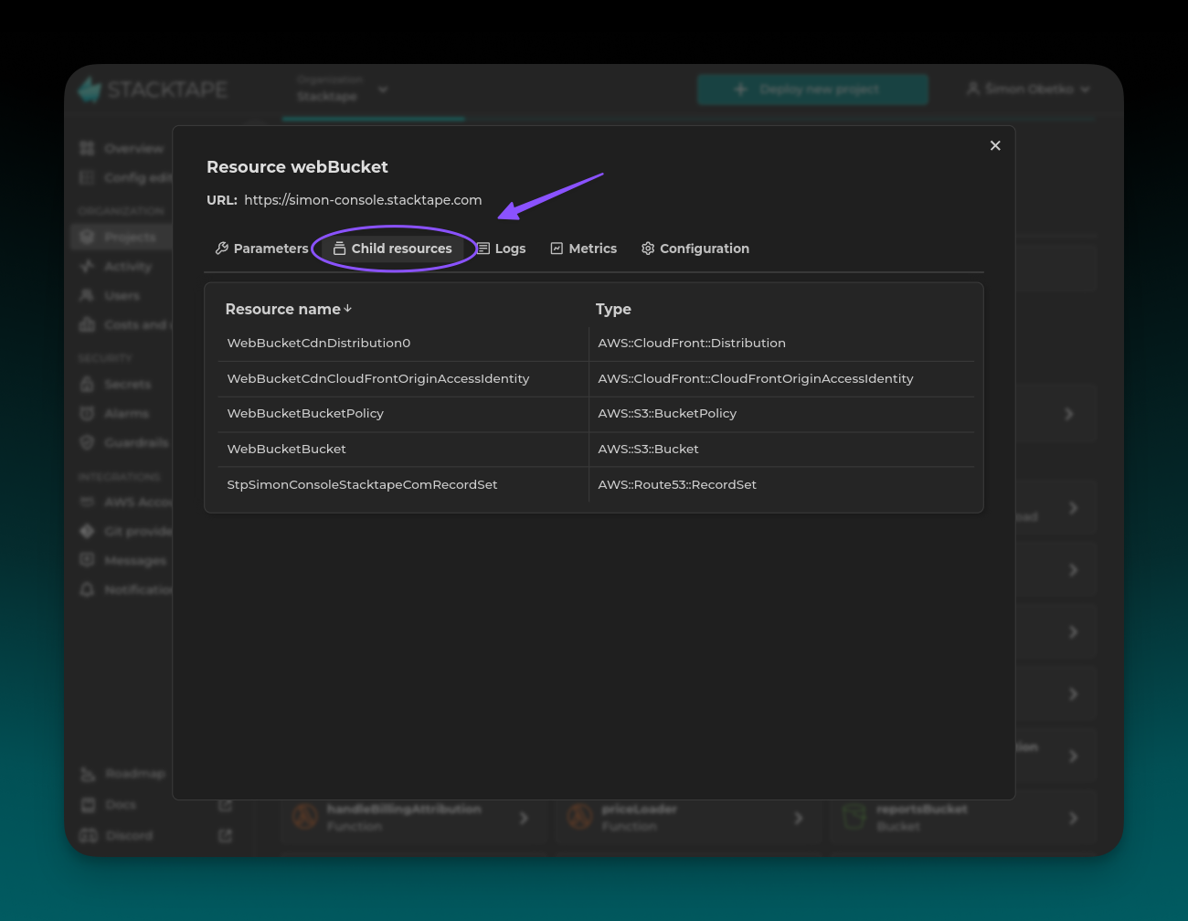Click the AWS::Route53::RecordSet type cell
The width and height of the screenshot is (1188, 921).
click(677, 484)
